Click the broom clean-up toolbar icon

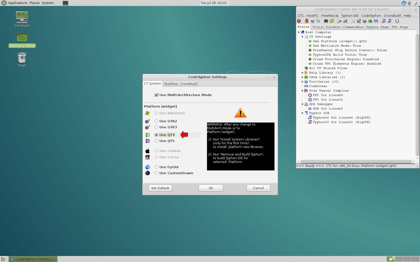click(345, 21)
